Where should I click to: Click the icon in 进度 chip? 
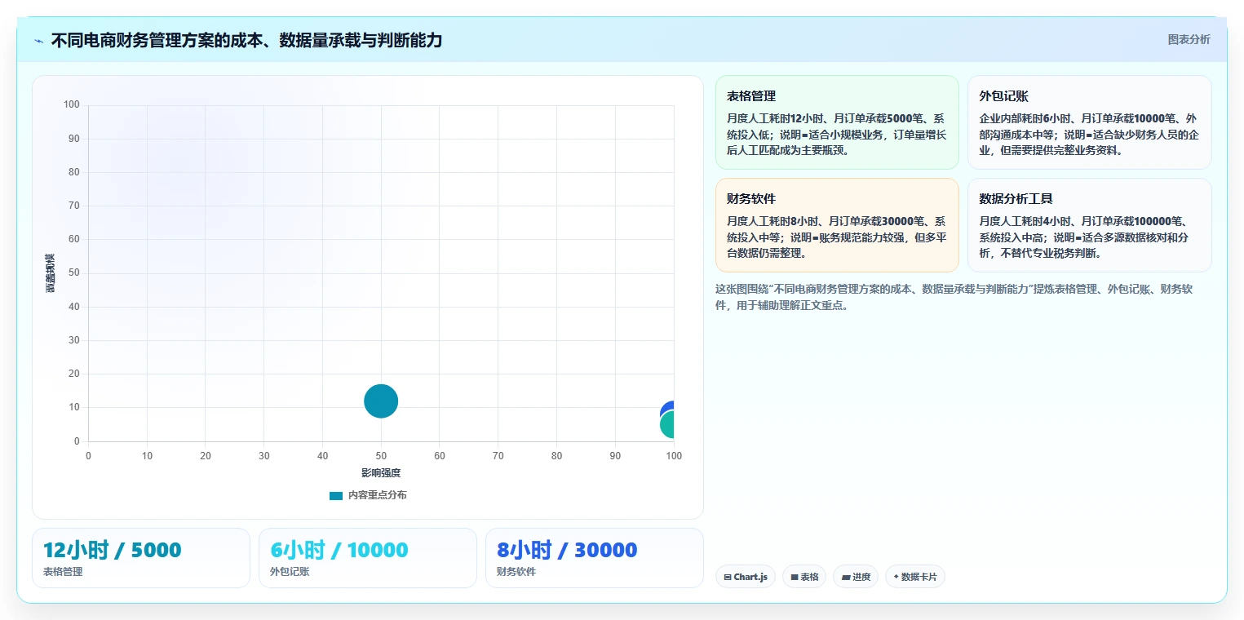click(x=845, y=577)
